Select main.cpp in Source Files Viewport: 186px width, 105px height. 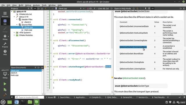[28, 30]
